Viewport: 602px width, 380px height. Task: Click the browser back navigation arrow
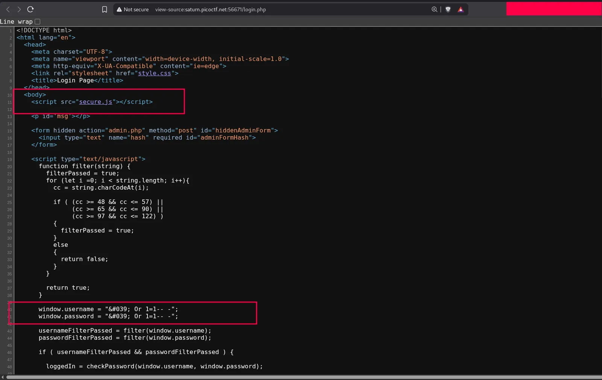click(7, 9)
